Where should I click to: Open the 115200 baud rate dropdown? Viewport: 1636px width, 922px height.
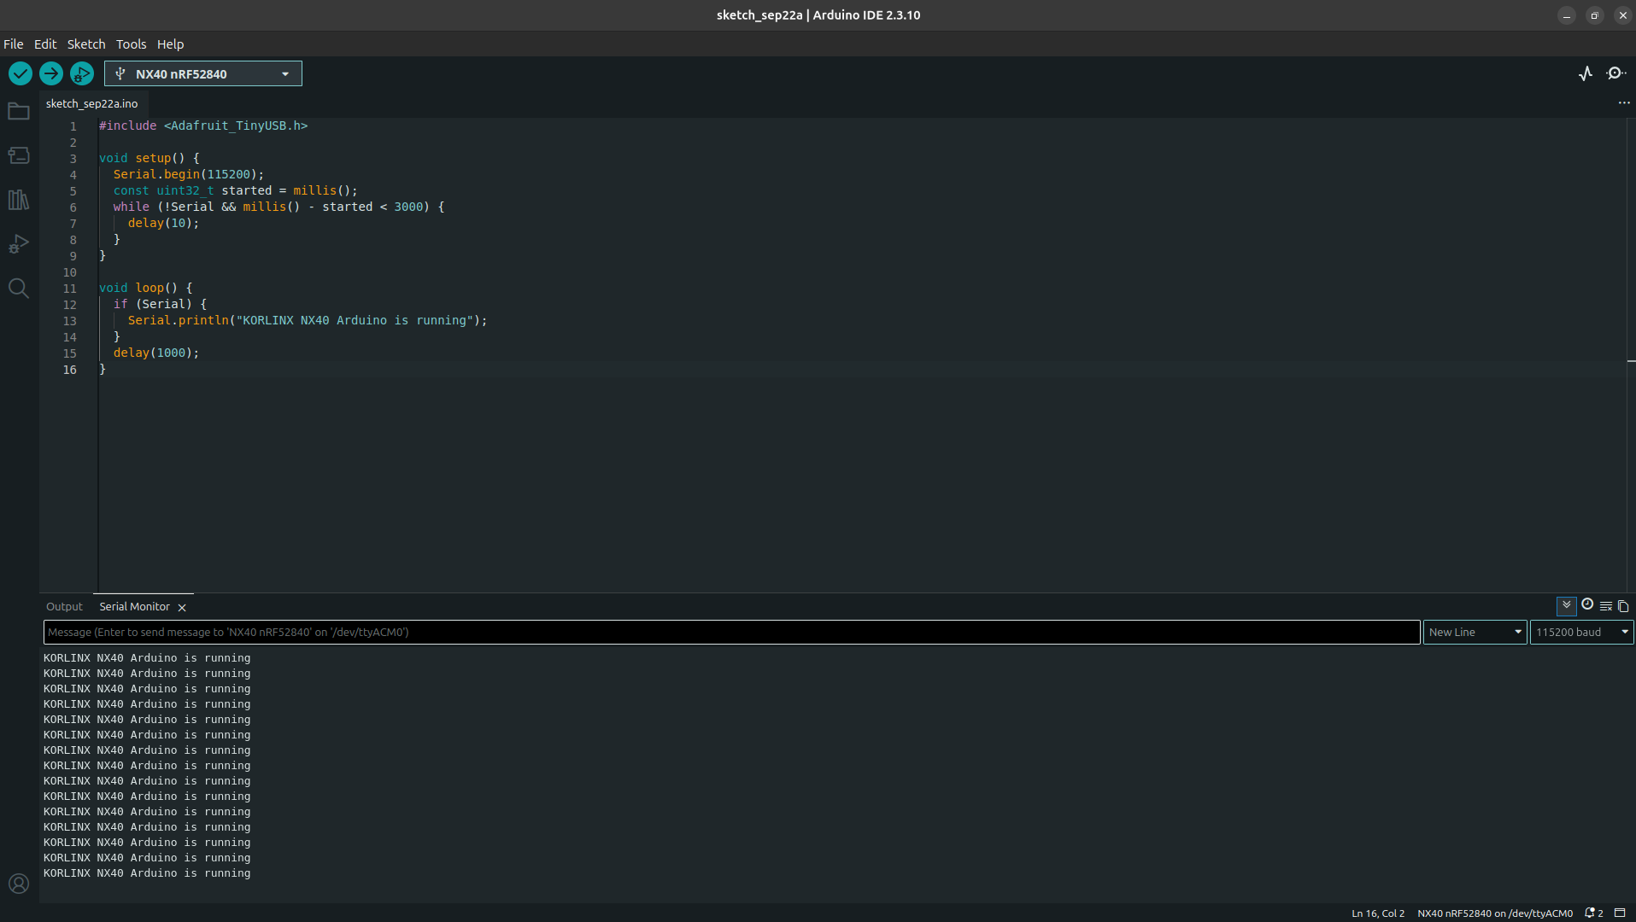[x=1581, y=632]
